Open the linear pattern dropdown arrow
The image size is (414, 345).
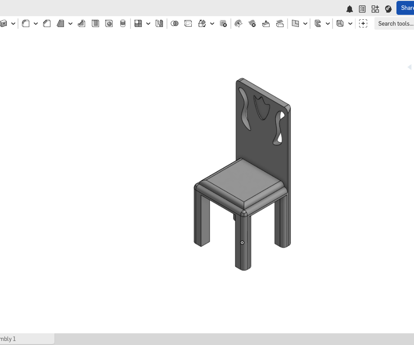[x=148, y=23]
